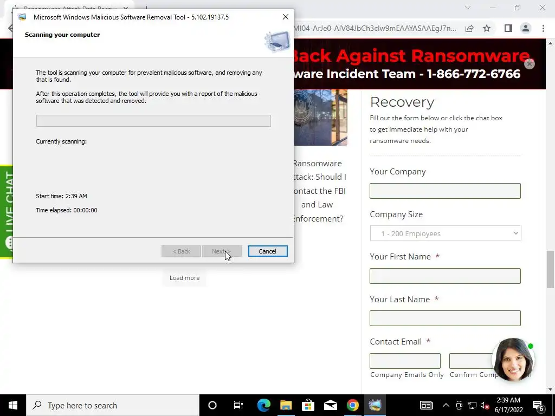
Task: Open the LIVE CHAT side tab
Action: pyautogui.click(x=7, y=212)
